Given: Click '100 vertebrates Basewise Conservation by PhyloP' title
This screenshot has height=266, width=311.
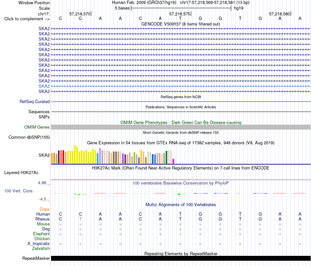Looking at the screenshot, I should point(181,183).
